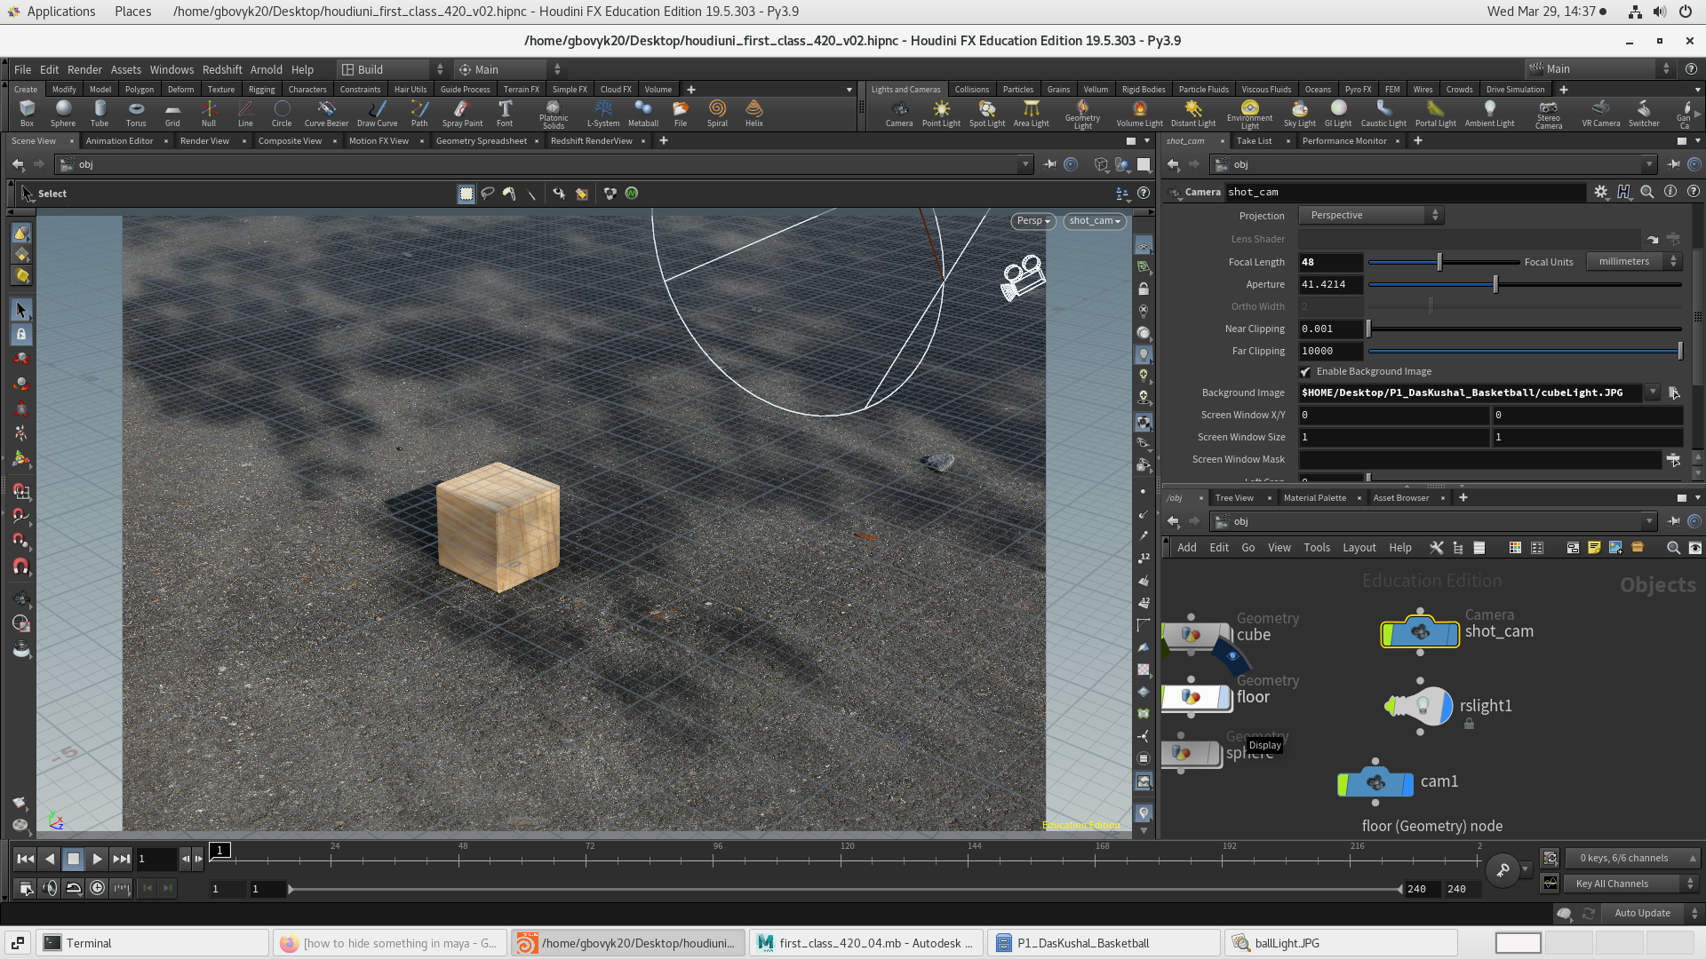The height and width of the screenshot is (959, 1706).
Task: Open the parameter gear menu for shot_cam
Action: (x=1601, y=192)
